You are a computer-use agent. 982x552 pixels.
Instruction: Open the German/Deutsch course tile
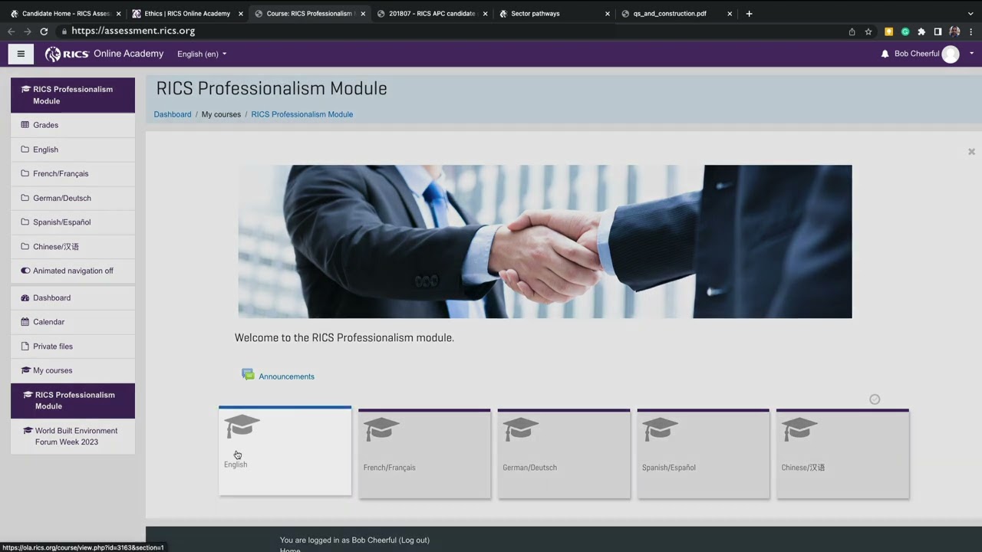(564, 454)
